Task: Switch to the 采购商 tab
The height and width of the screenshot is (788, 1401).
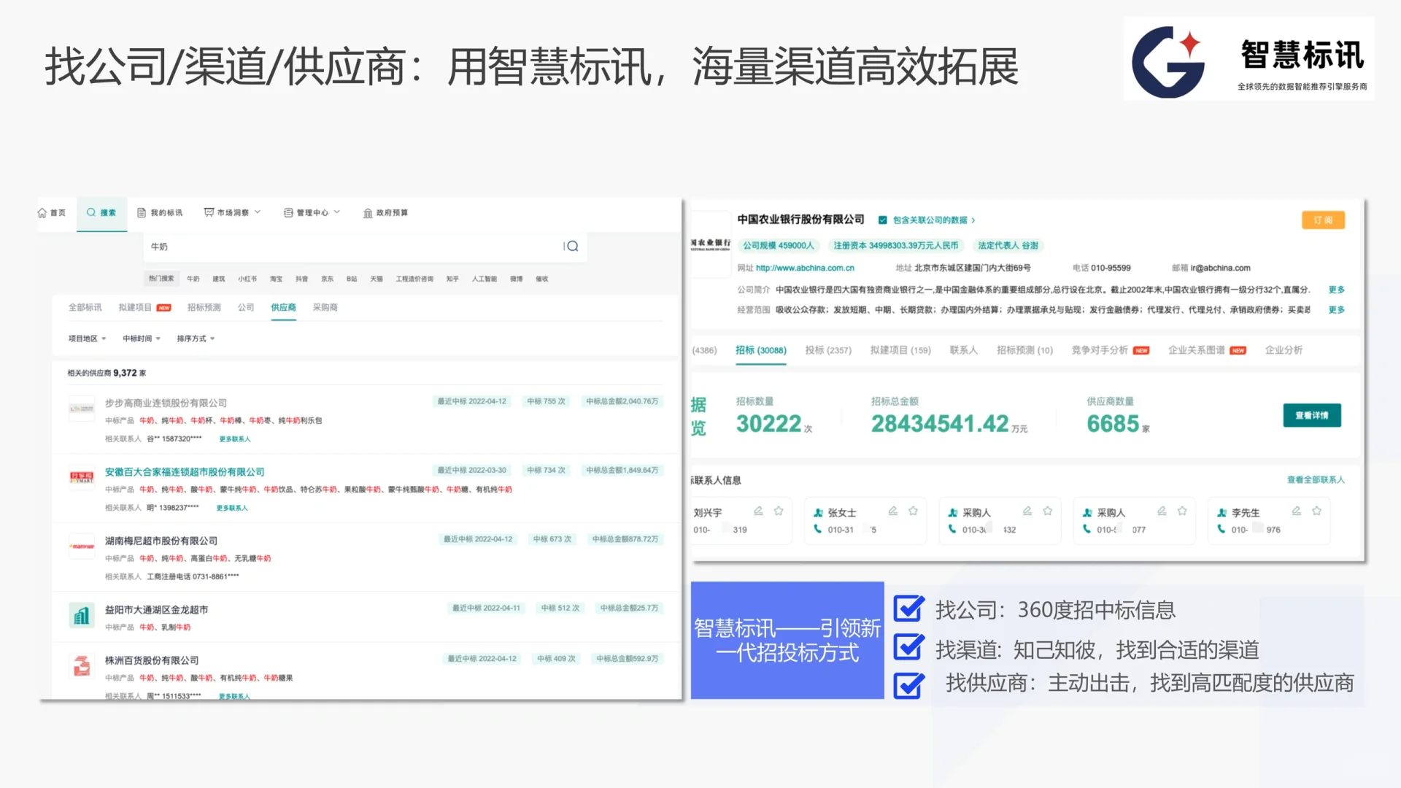Action: coord(325,308)
